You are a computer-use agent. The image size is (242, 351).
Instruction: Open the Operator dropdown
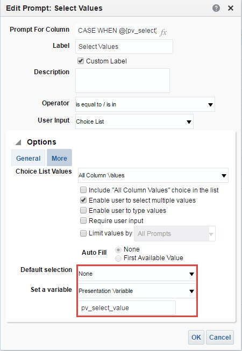pyautogui.click(x=145, y=104)
